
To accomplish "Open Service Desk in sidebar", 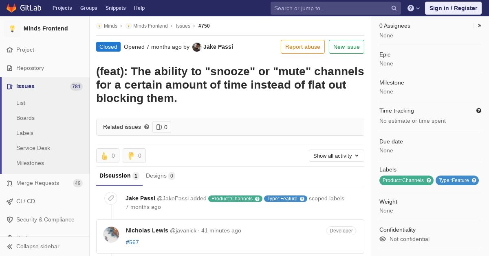I will click(x=33, y=148).
